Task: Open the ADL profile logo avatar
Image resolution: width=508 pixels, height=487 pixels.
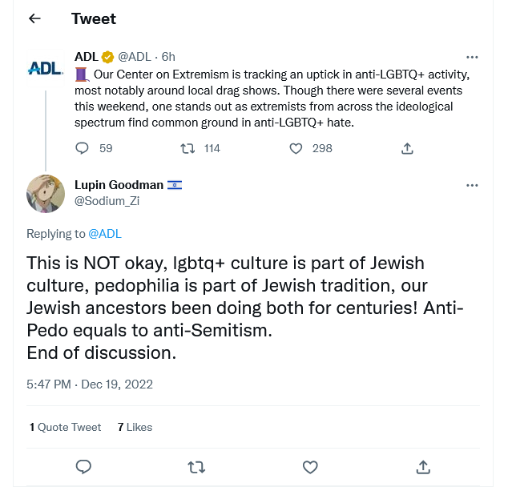Action: pos(46,69)
